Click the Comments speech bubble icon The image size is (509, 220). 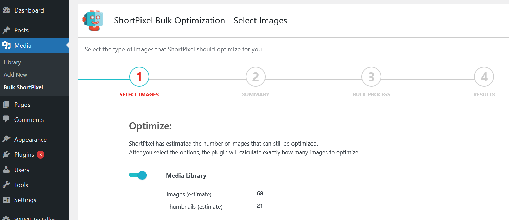6,119
